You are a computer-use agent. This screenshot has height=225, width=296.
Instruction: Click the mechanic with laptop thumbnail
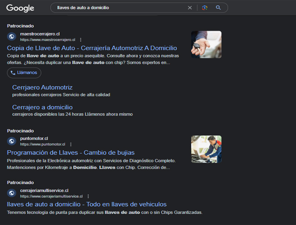tap(206, 149)
